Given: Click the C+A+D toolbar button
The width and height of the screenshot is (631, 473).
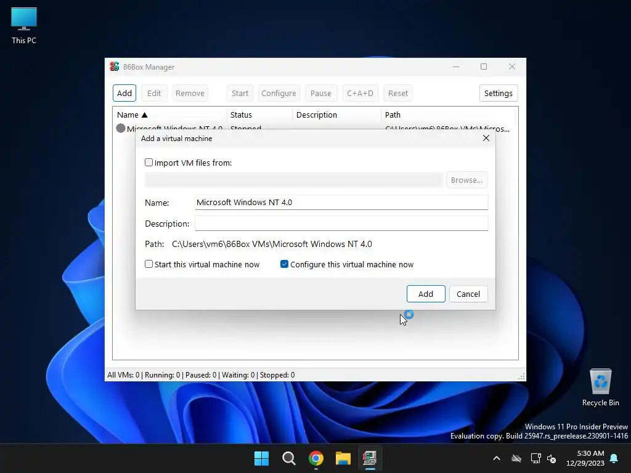Looking at the screenshot, I should [360, 94].
